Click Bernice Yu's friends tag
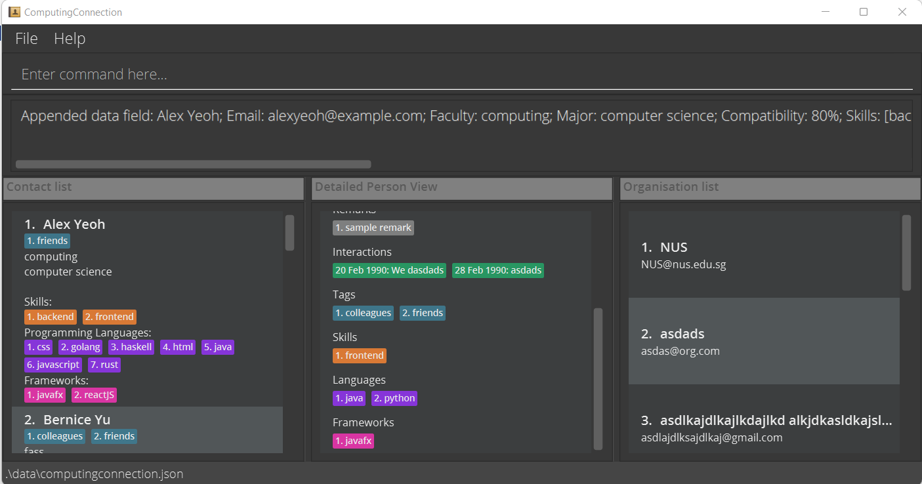The height and width of the screenshot is (484, 922). 114,436
